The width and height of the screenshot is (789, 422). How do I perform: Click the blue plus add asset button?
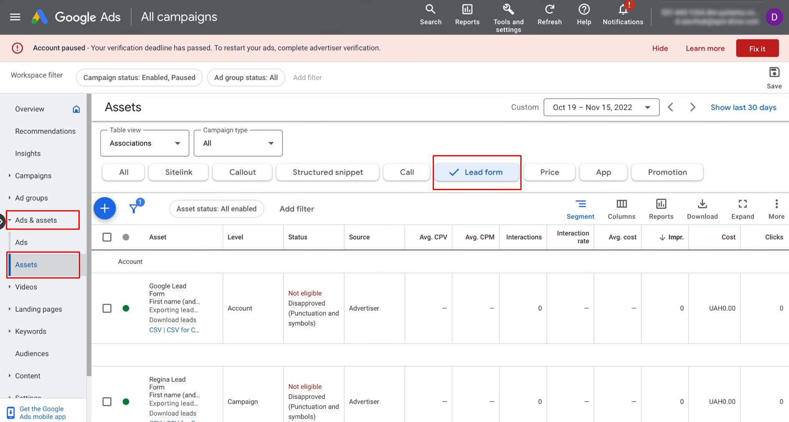tap(105, 208)
